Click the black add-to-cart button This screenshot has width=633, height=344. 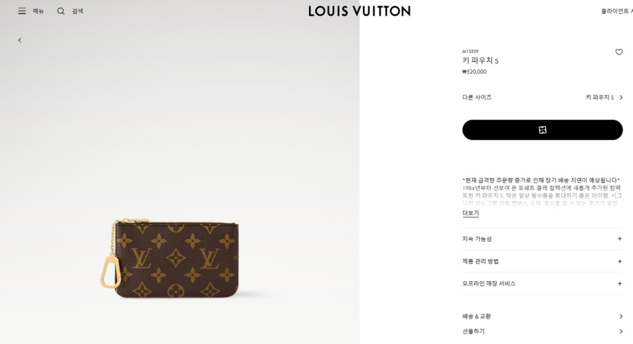pyautogui.click(x=542, y=130)
